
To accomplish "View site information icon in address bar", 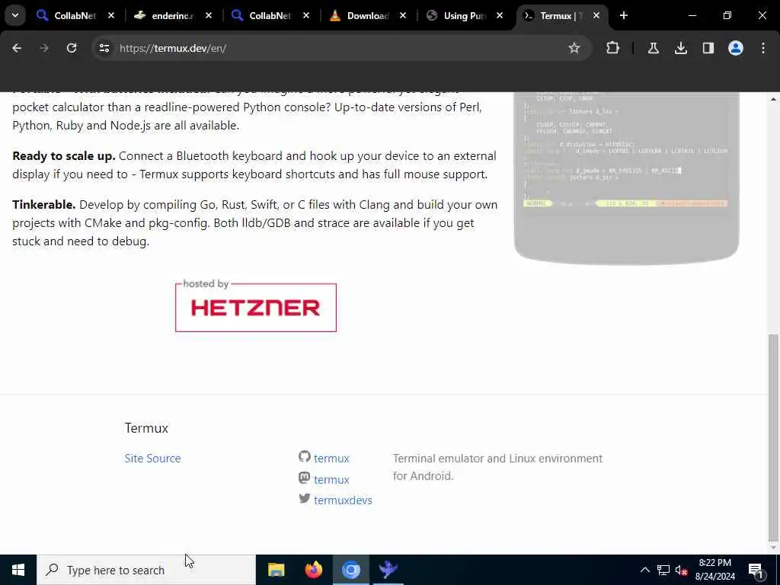I will [x=104, y=48].
